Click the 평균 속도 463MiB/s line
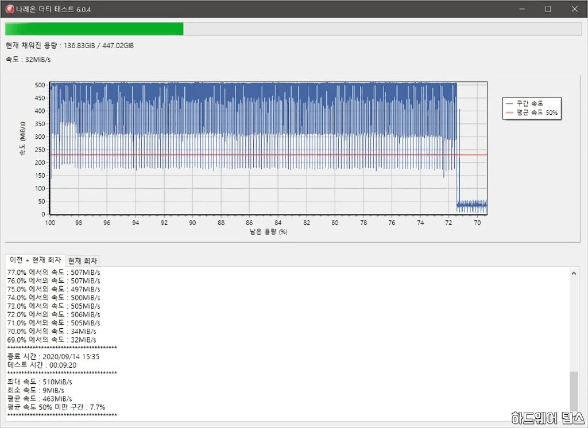 (x=40, y=399)
